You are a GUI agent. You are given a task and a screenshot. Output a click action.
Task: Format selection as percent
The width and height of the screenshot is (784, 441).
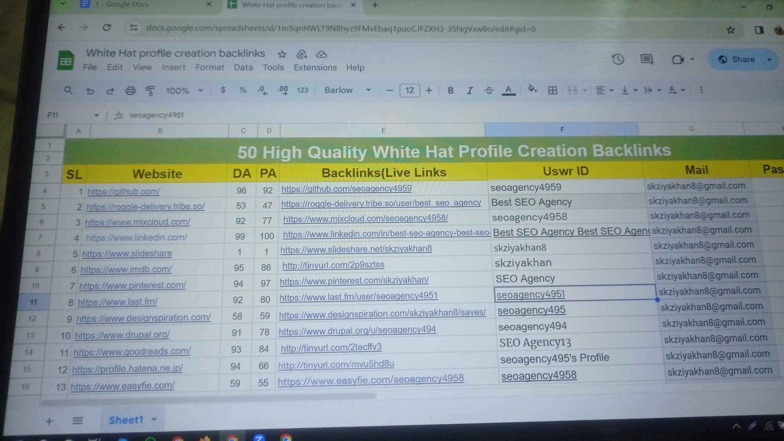pyautogui.click(x=242, y=90)
